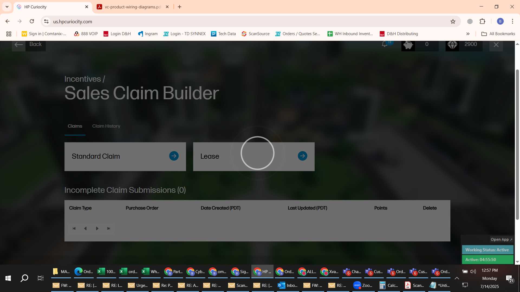
Task: Open the All Bookmarks folder
Action: pos(498,34)
